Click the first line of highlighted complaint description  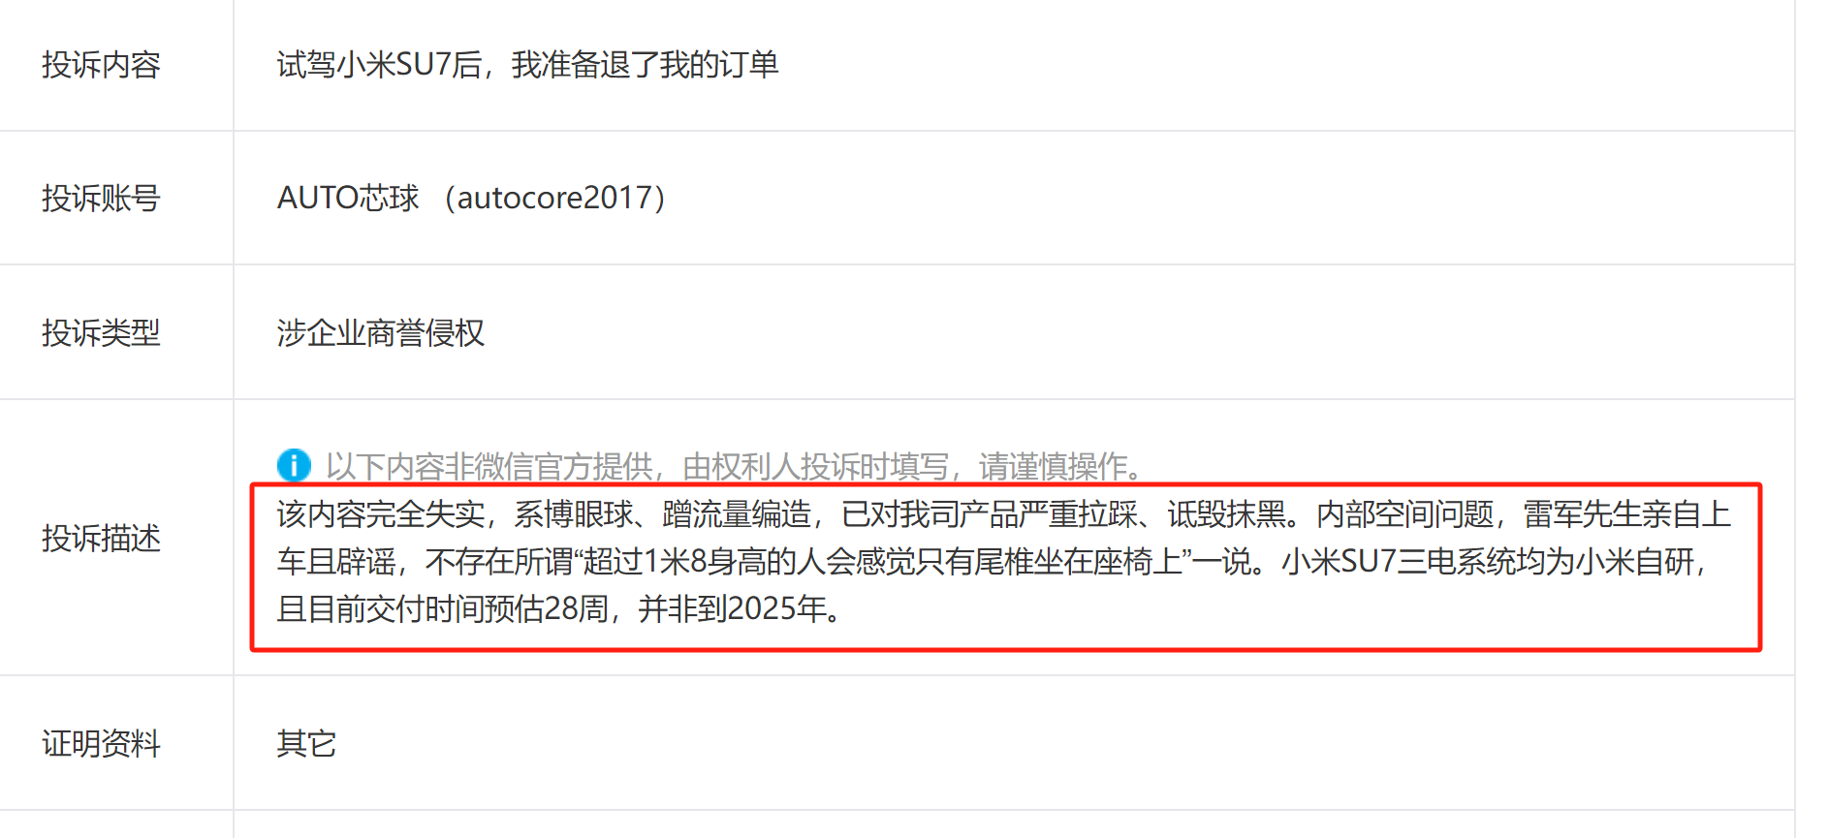click(1004, 514)
